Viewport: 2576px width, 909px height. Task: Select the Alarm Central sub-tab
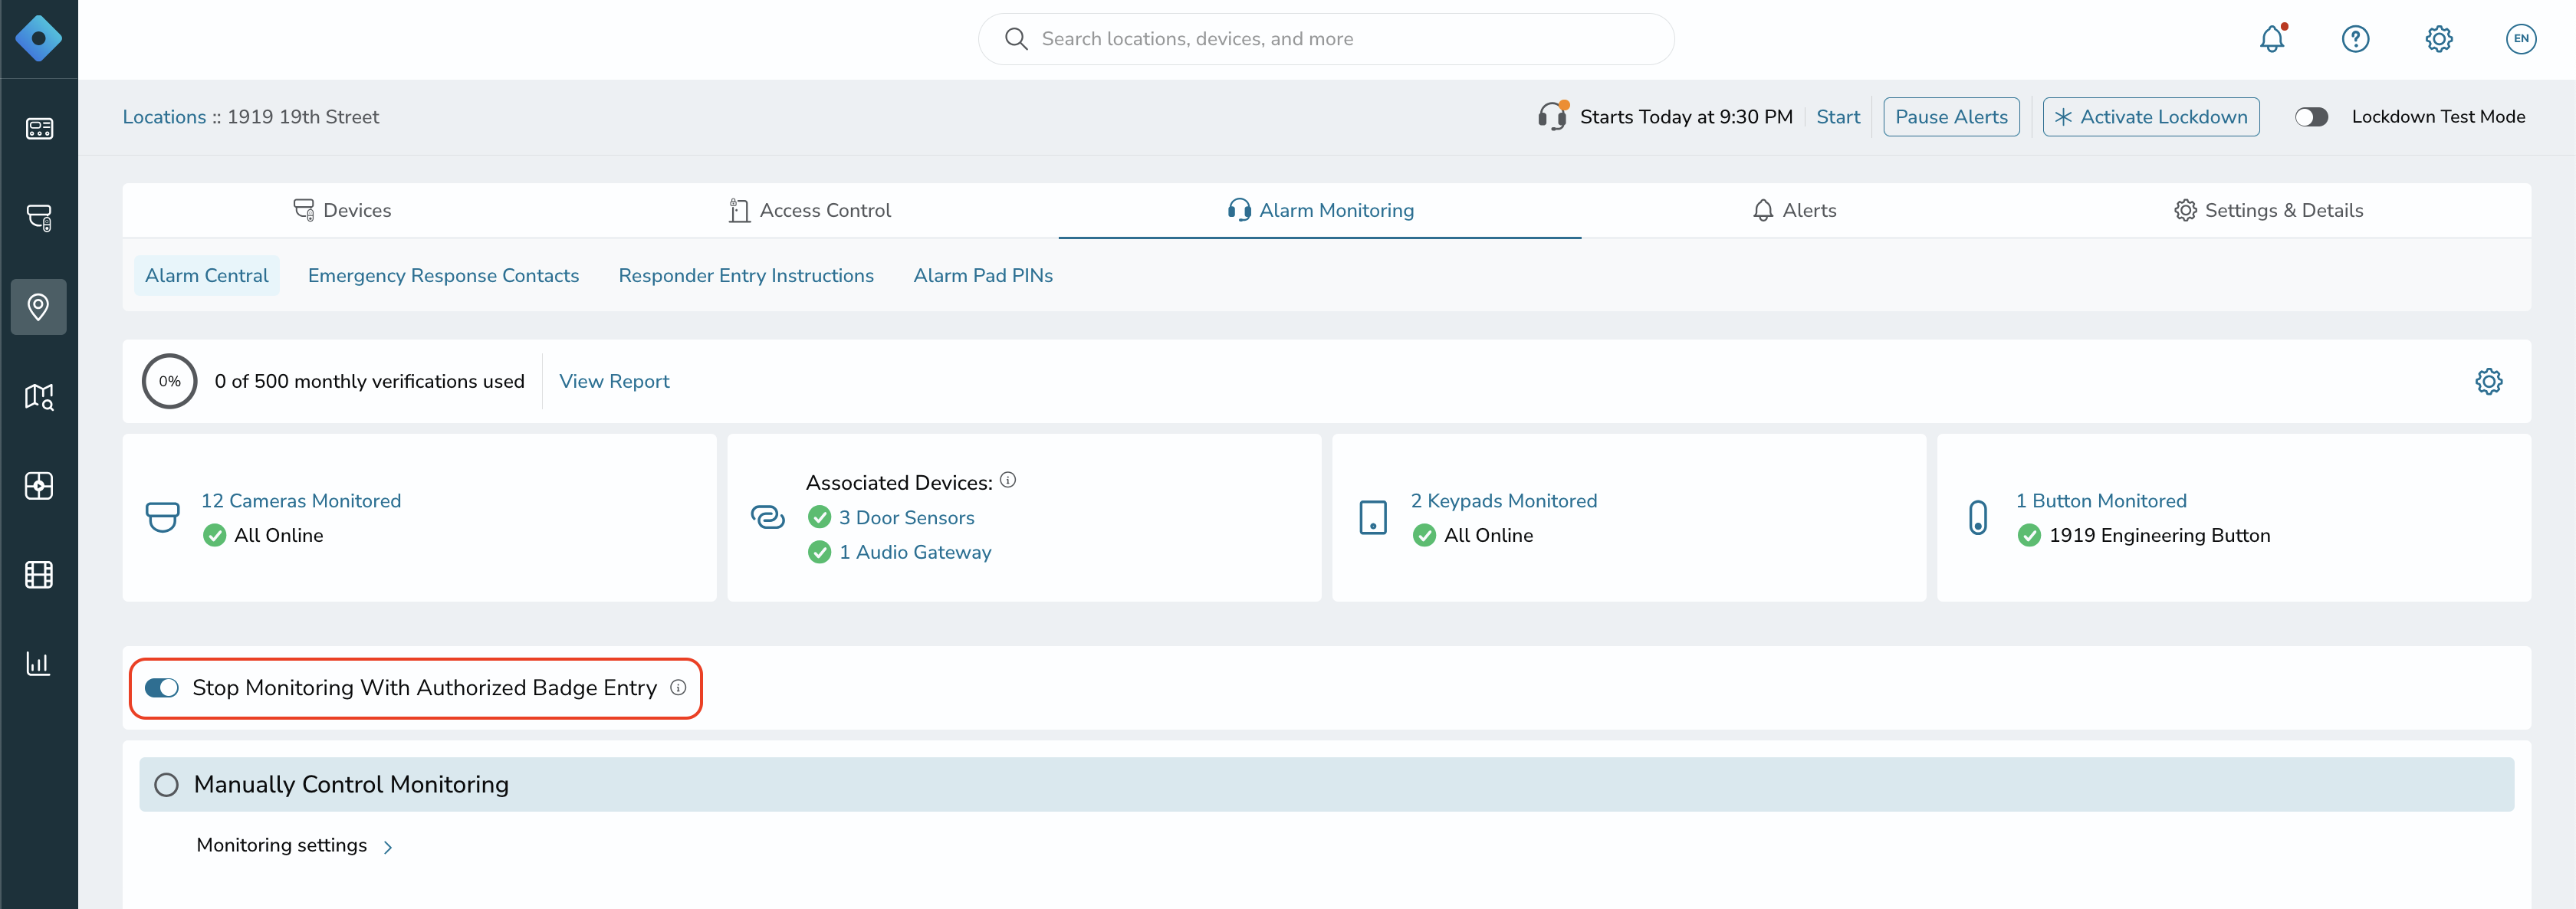click(x=207, y=275)
